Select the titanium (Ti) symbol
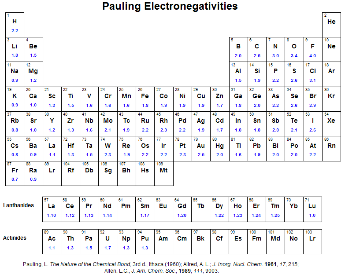This screenshot has width=345, height=274. 70,96
